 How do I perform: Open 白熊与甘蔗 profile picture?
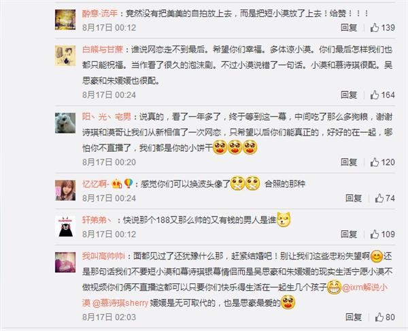[65, 56]
